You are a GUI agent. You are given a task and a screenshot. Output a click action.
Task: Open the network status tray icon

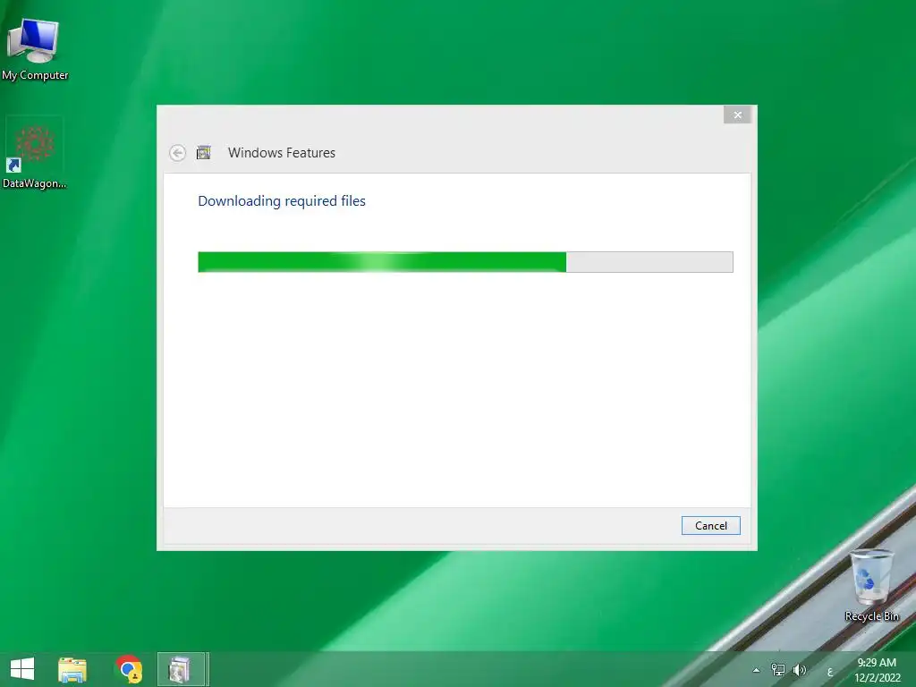777,670
